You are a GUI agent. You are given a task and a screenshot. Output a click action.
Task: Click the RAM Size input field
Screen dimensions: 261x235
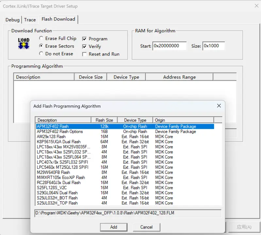pyautogui.click(x=213, y=46)
